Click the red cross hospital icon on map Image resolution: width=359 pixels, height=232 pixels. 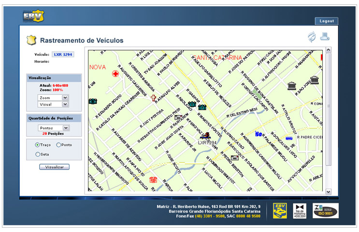[x=115, y=74]
